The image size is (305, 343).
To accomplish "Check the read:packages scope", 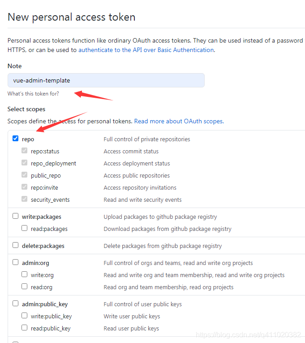I will click(x=25, y=228).
